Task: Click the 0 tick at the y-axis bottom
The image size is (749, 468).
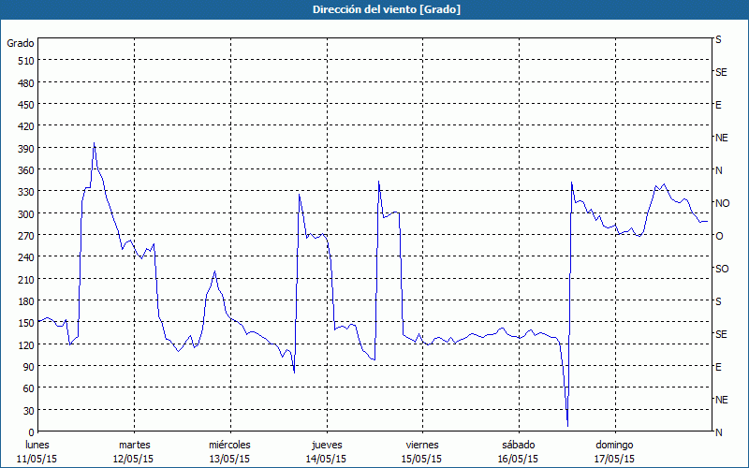Action: tap(31, 432)
